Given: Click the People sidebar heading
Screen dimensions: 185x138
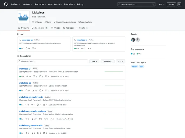Looking at the screenshot, I should tap(134, 34).
